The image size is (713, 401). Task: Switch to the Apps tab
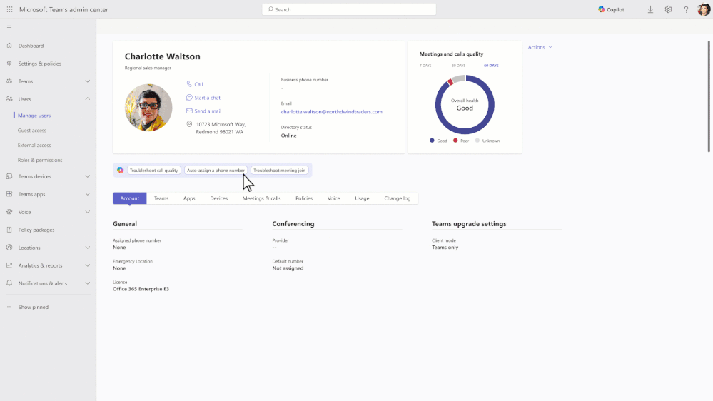pos(189,198)
